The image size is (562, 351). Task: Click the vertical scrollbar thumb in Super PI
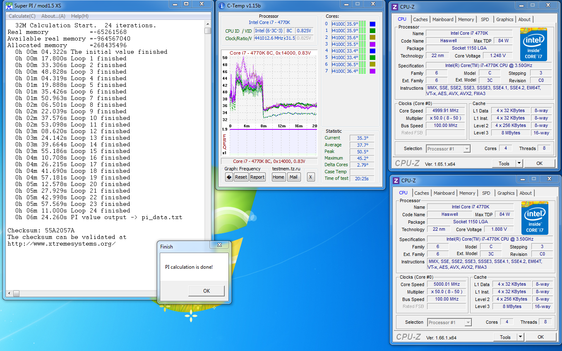[208, 31]
